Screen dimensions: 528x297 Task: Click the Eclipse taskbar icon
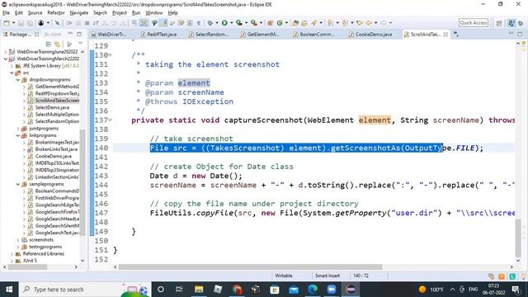pyautogui.click(x=351, y=290)
